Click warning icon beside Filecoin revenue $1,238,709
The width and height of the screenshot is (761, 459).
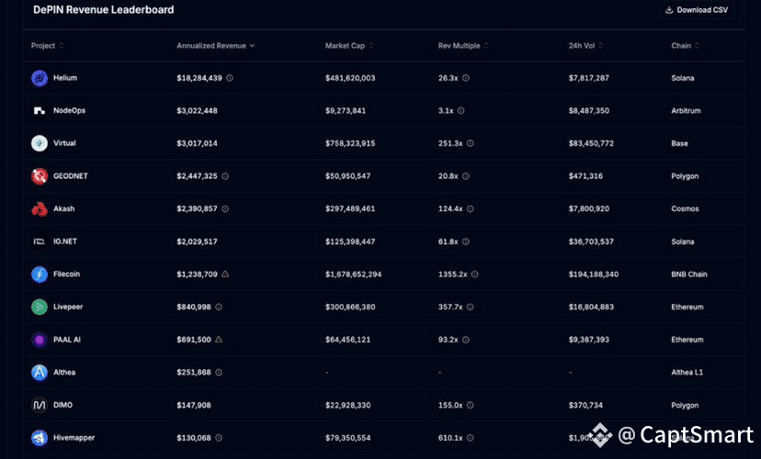tap(225, 274)
